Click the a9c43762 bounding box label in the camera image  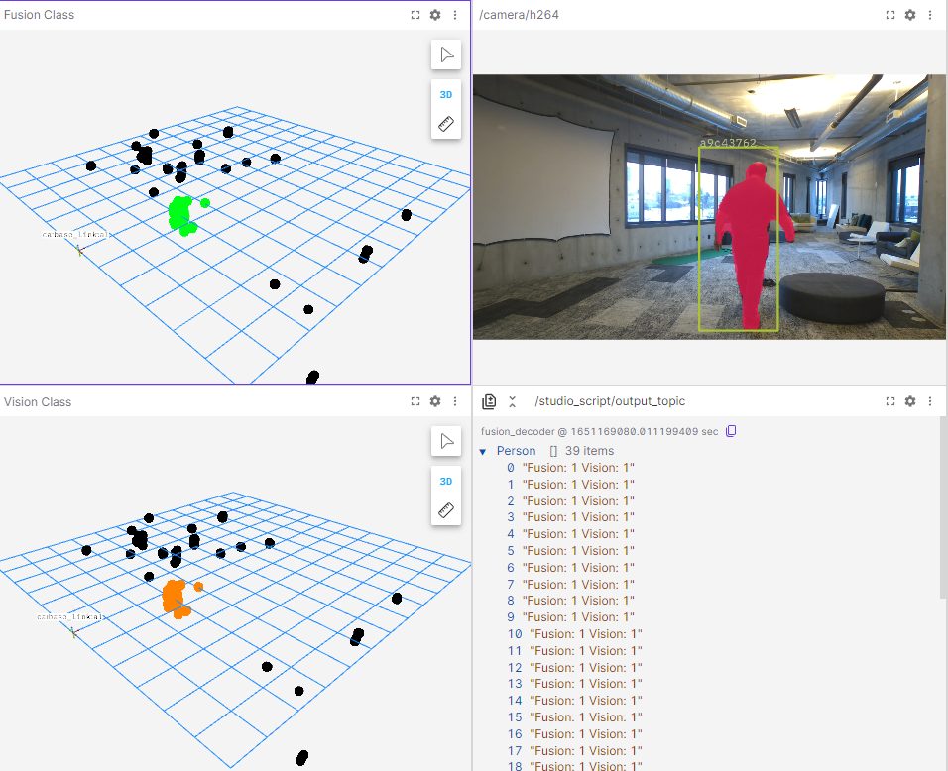(728, 143)
